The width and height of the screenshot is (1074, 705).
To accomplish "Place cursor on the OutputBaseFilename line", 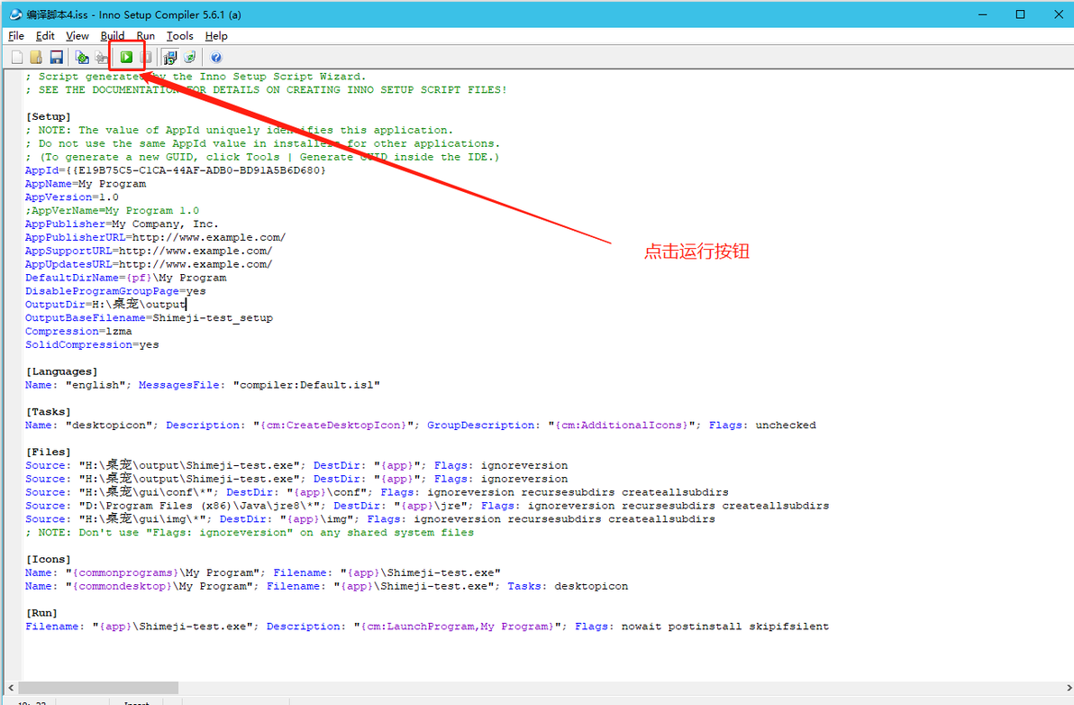I will coord(150,318).
